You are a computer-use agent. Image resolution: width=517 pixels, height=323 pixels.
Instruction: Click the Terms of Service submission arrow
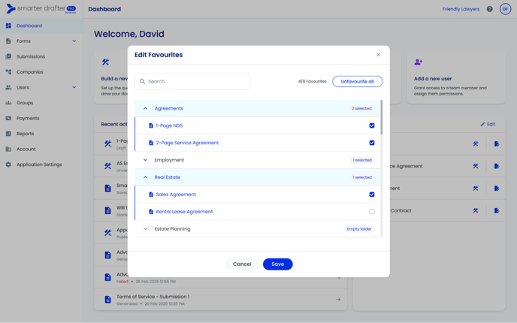[x=338, y=300]
